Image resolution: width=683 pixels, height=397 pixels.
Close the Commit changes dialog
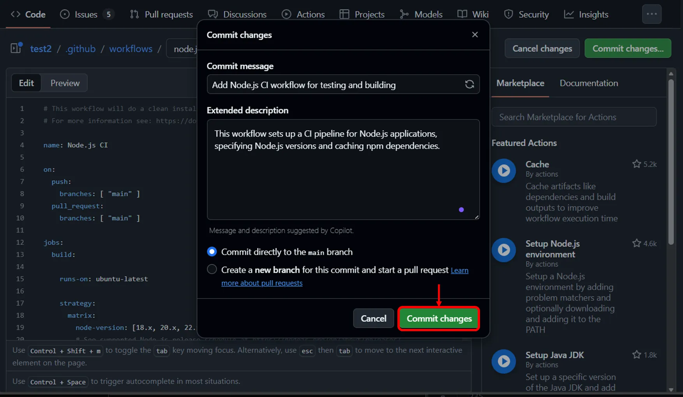point(475,35)
